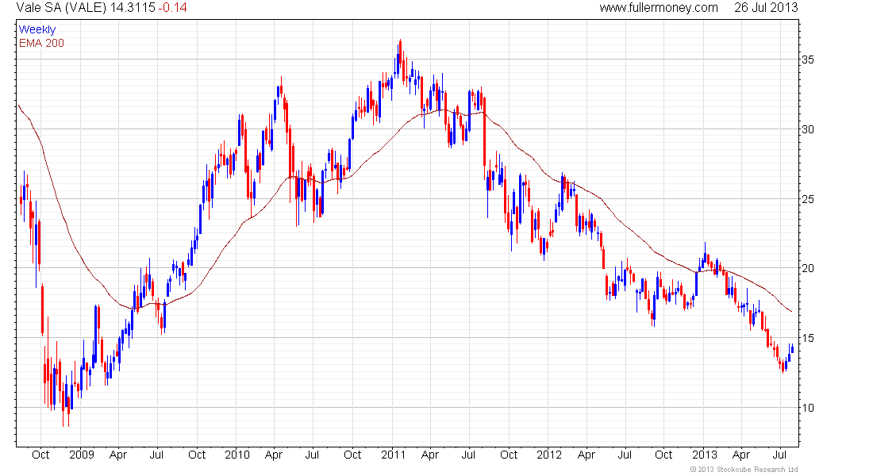The image size is (873, 476).
Task: Click the 10 price axis label
Action: [807, 408]
